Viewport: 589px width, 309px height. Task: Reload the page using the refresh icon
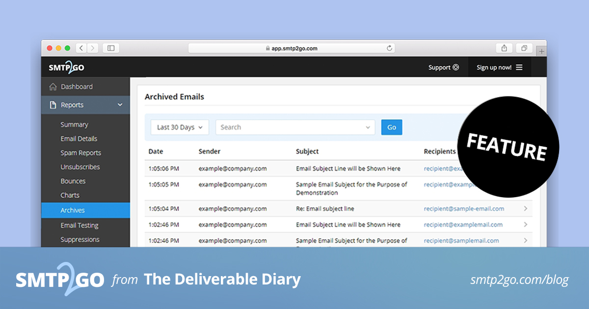(x=390, y=48)
